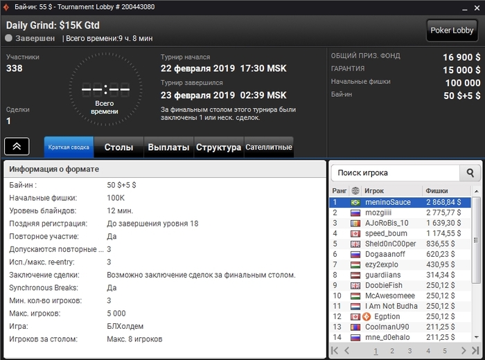Click the partypoker diamond logo icon
The image size is (485, 360).
(6, 7)
